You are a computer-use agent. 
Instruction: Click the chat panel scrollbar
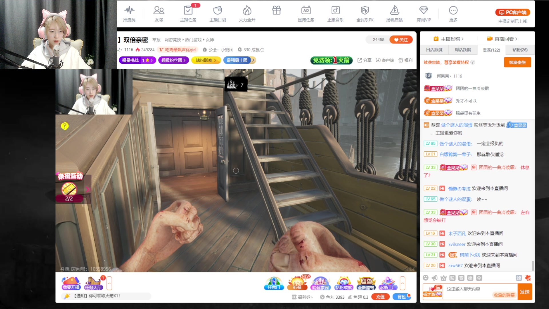tap(533, 266)
